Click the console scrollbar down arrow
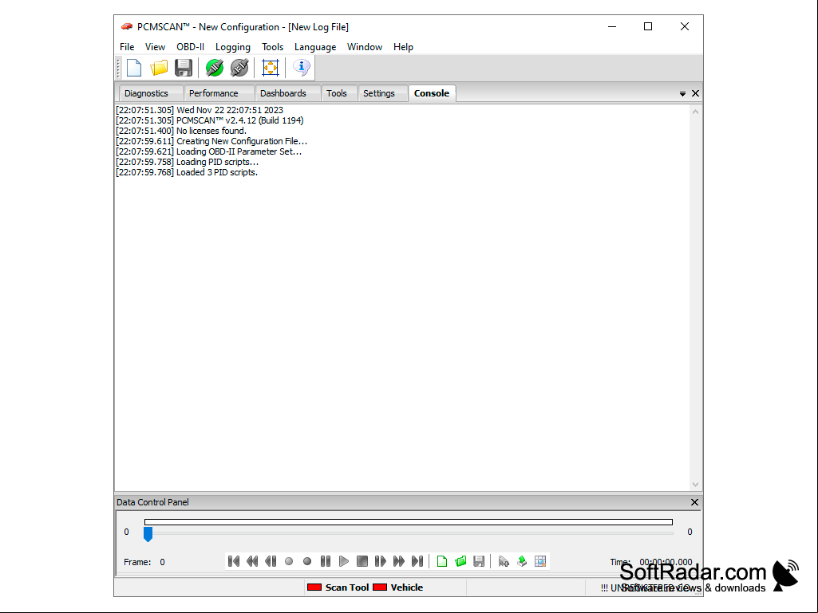This screenshot has width=818, height=613. click(x=695, y=484)
